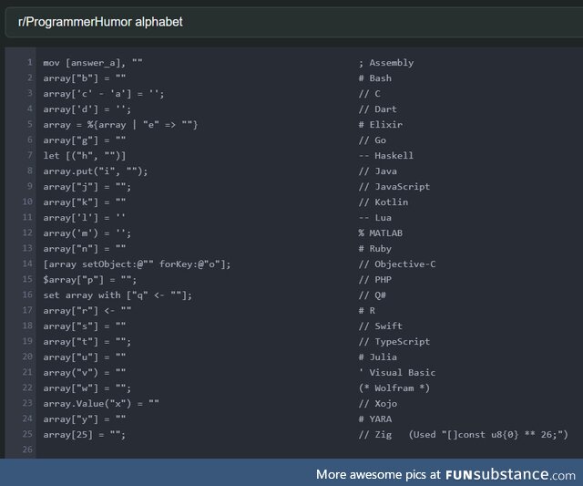The image size is (583, 486).
Task: Click the "// PHP" comment
Action: coord(374,280)
